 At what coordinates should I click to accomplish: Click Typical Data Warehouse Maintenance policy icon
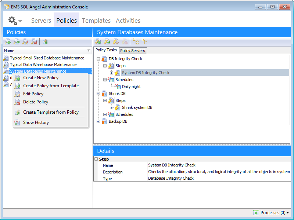tap(6, 65)
